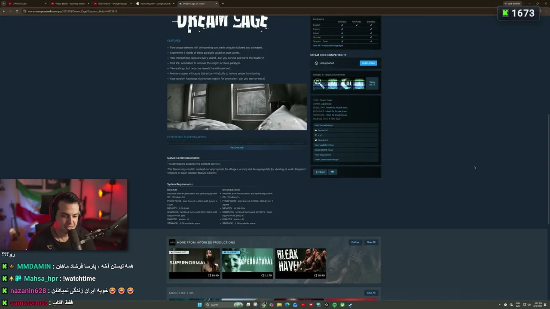Screen dimensions: 550x309
Task: Show hidden system tray icons
Action: [499, 305]
